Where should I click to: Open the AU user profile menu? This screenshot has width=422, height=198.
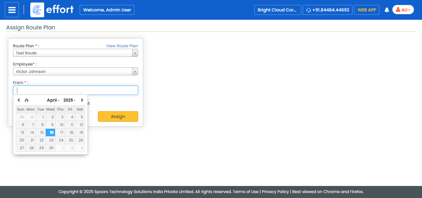tap(403, 10)
